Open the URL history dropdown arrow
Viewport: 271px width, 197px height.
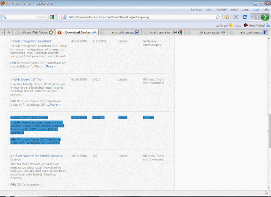(59, 17)
